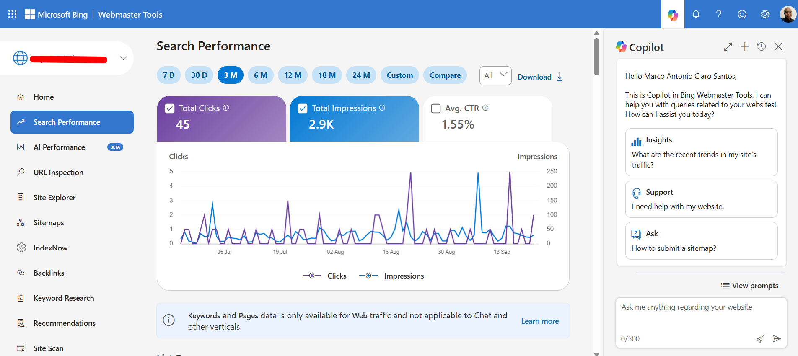This screenshot has height=356, width=798.
Task: Select the Support prompt card
Action: click(701, 199)
